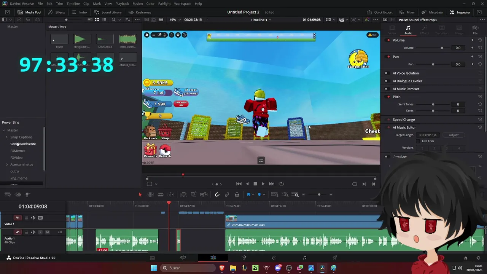This screenshot has width=487, height=274.
Task: Open Timeline View Options icon
Action: (7, 194)
